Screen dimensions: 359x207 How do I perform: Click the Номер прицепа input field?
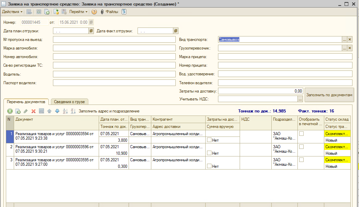(285, 65)
